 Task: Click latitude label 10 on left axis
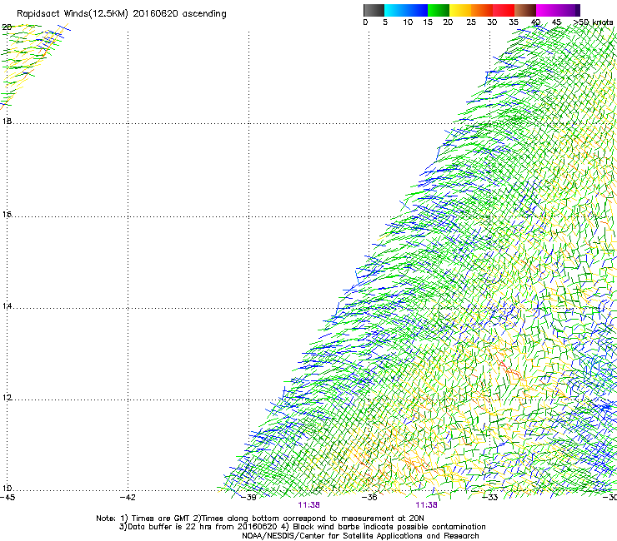point(7,489)
